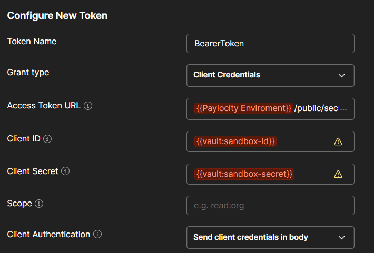Click the Token Name label
This screenshot has width=374, height=253.
pyautogui.click(x=32, y=42)
